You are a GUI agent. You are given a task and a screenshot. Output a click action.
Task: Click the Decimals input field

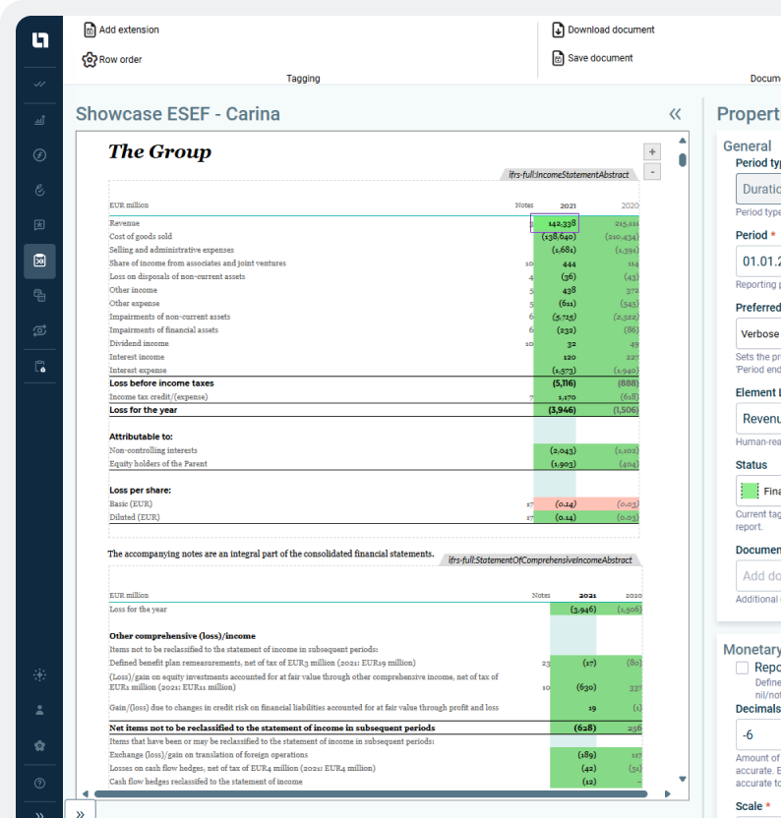pyautogui.click(x=758, y=734)
